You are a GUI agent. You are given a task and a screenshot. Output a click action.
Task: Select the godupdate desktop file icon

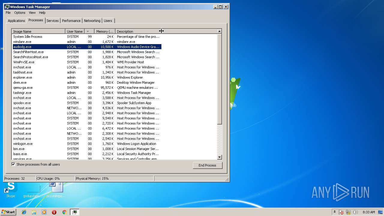(x=33, y=190)
